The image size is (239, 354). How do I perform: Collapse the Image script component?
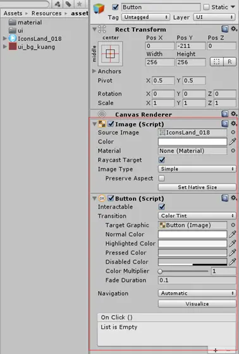point(94,124)
